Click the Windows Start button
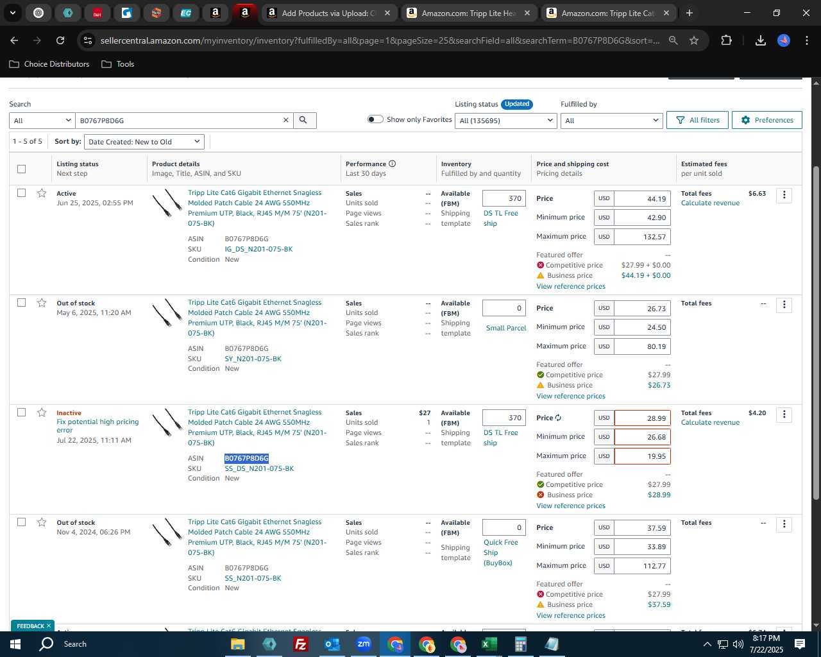Viewport: 821px width, 657px height. (x=15, y=644)
